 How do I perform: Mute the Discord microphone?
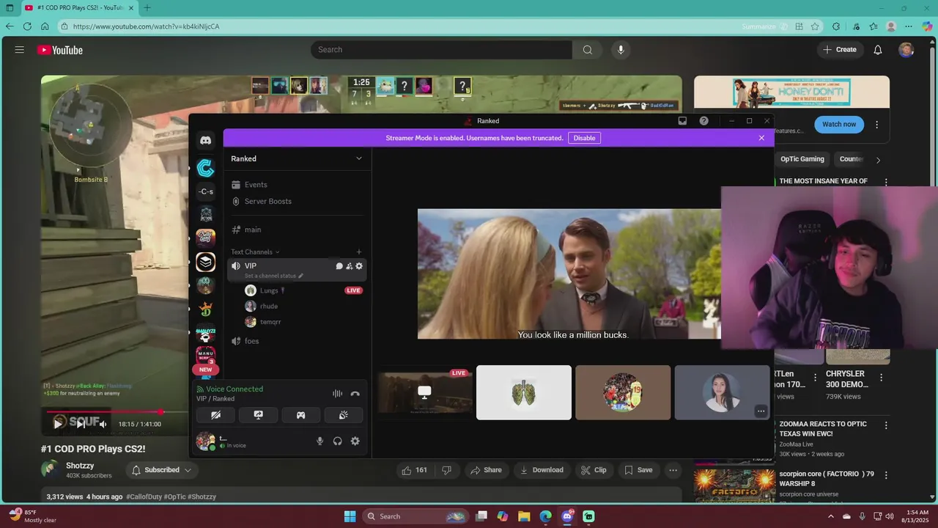click(320, 441)
